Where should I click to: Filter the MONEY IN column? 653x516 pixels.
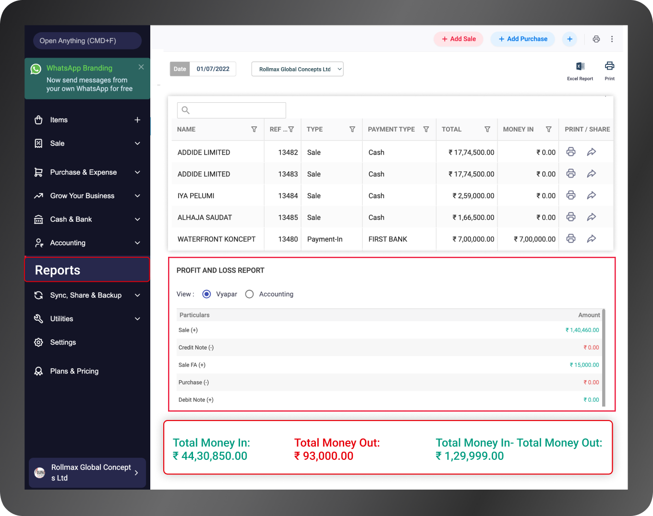point(549,129)
